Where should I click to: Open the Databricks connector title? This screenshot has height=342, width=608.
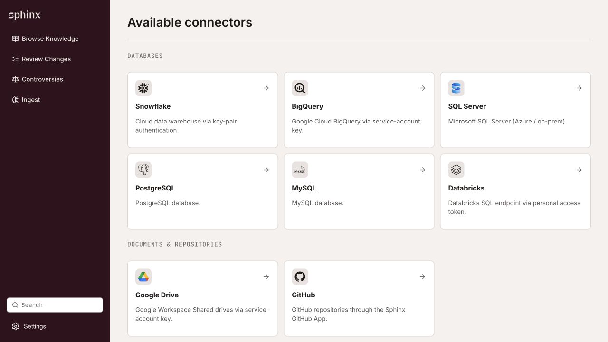click(x=466, y=188)
